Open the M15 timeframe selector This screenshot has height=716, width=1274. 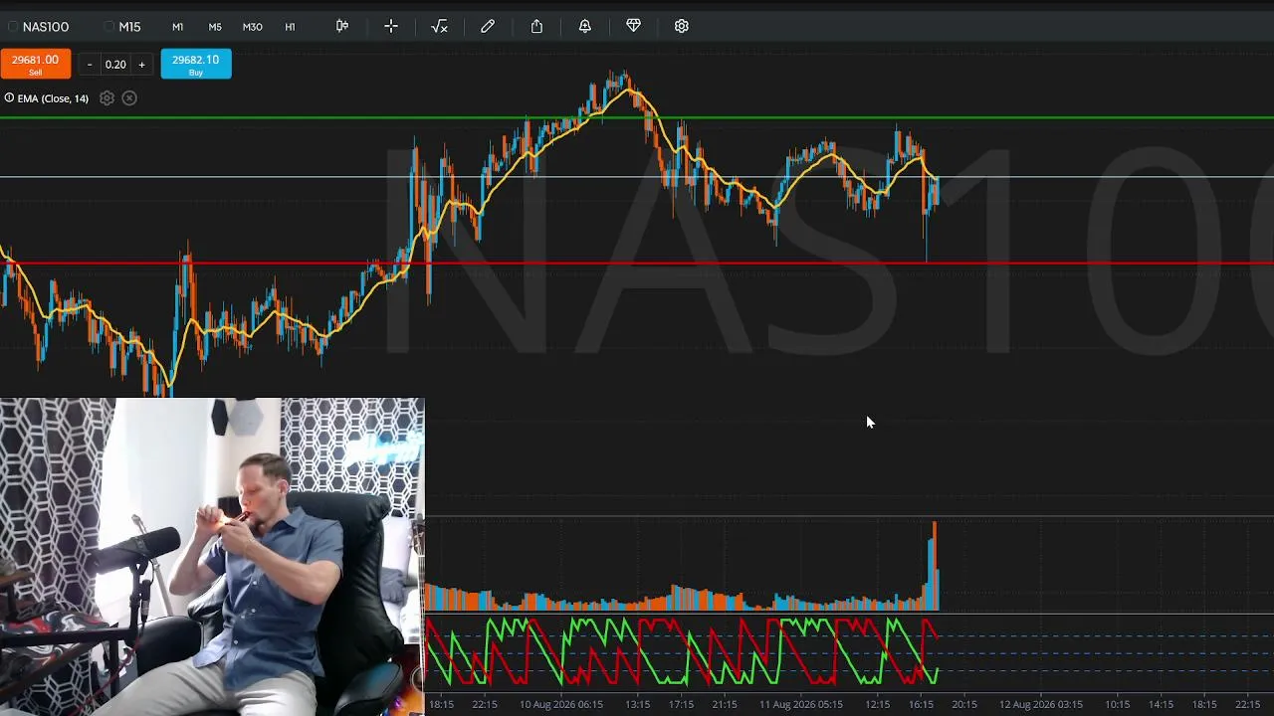(123, 27)
